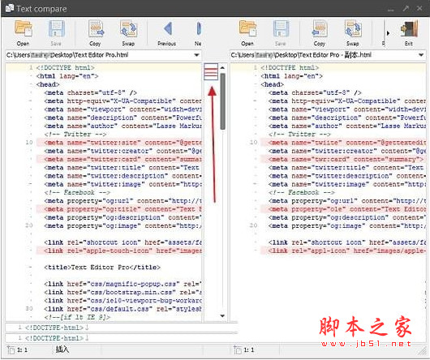Click the difference overview map with red lines
This screenshot has width=430, height=360.
pos(211,72)
